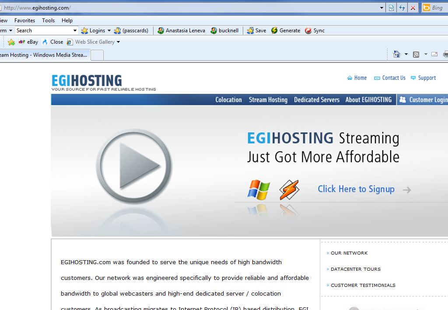Screen dimensions: 448x310
Task: Select the Stream Hosting browser tab
Action: click(x=45, y=55)
